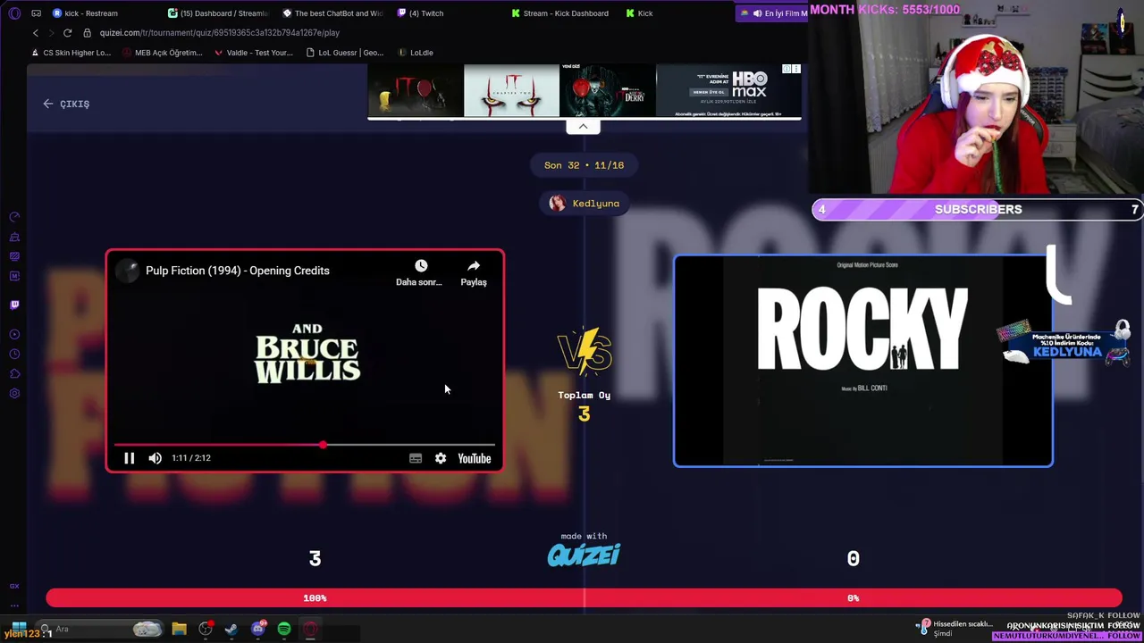
Task: Mute the YouTube player volume
Action: [156, 458]
